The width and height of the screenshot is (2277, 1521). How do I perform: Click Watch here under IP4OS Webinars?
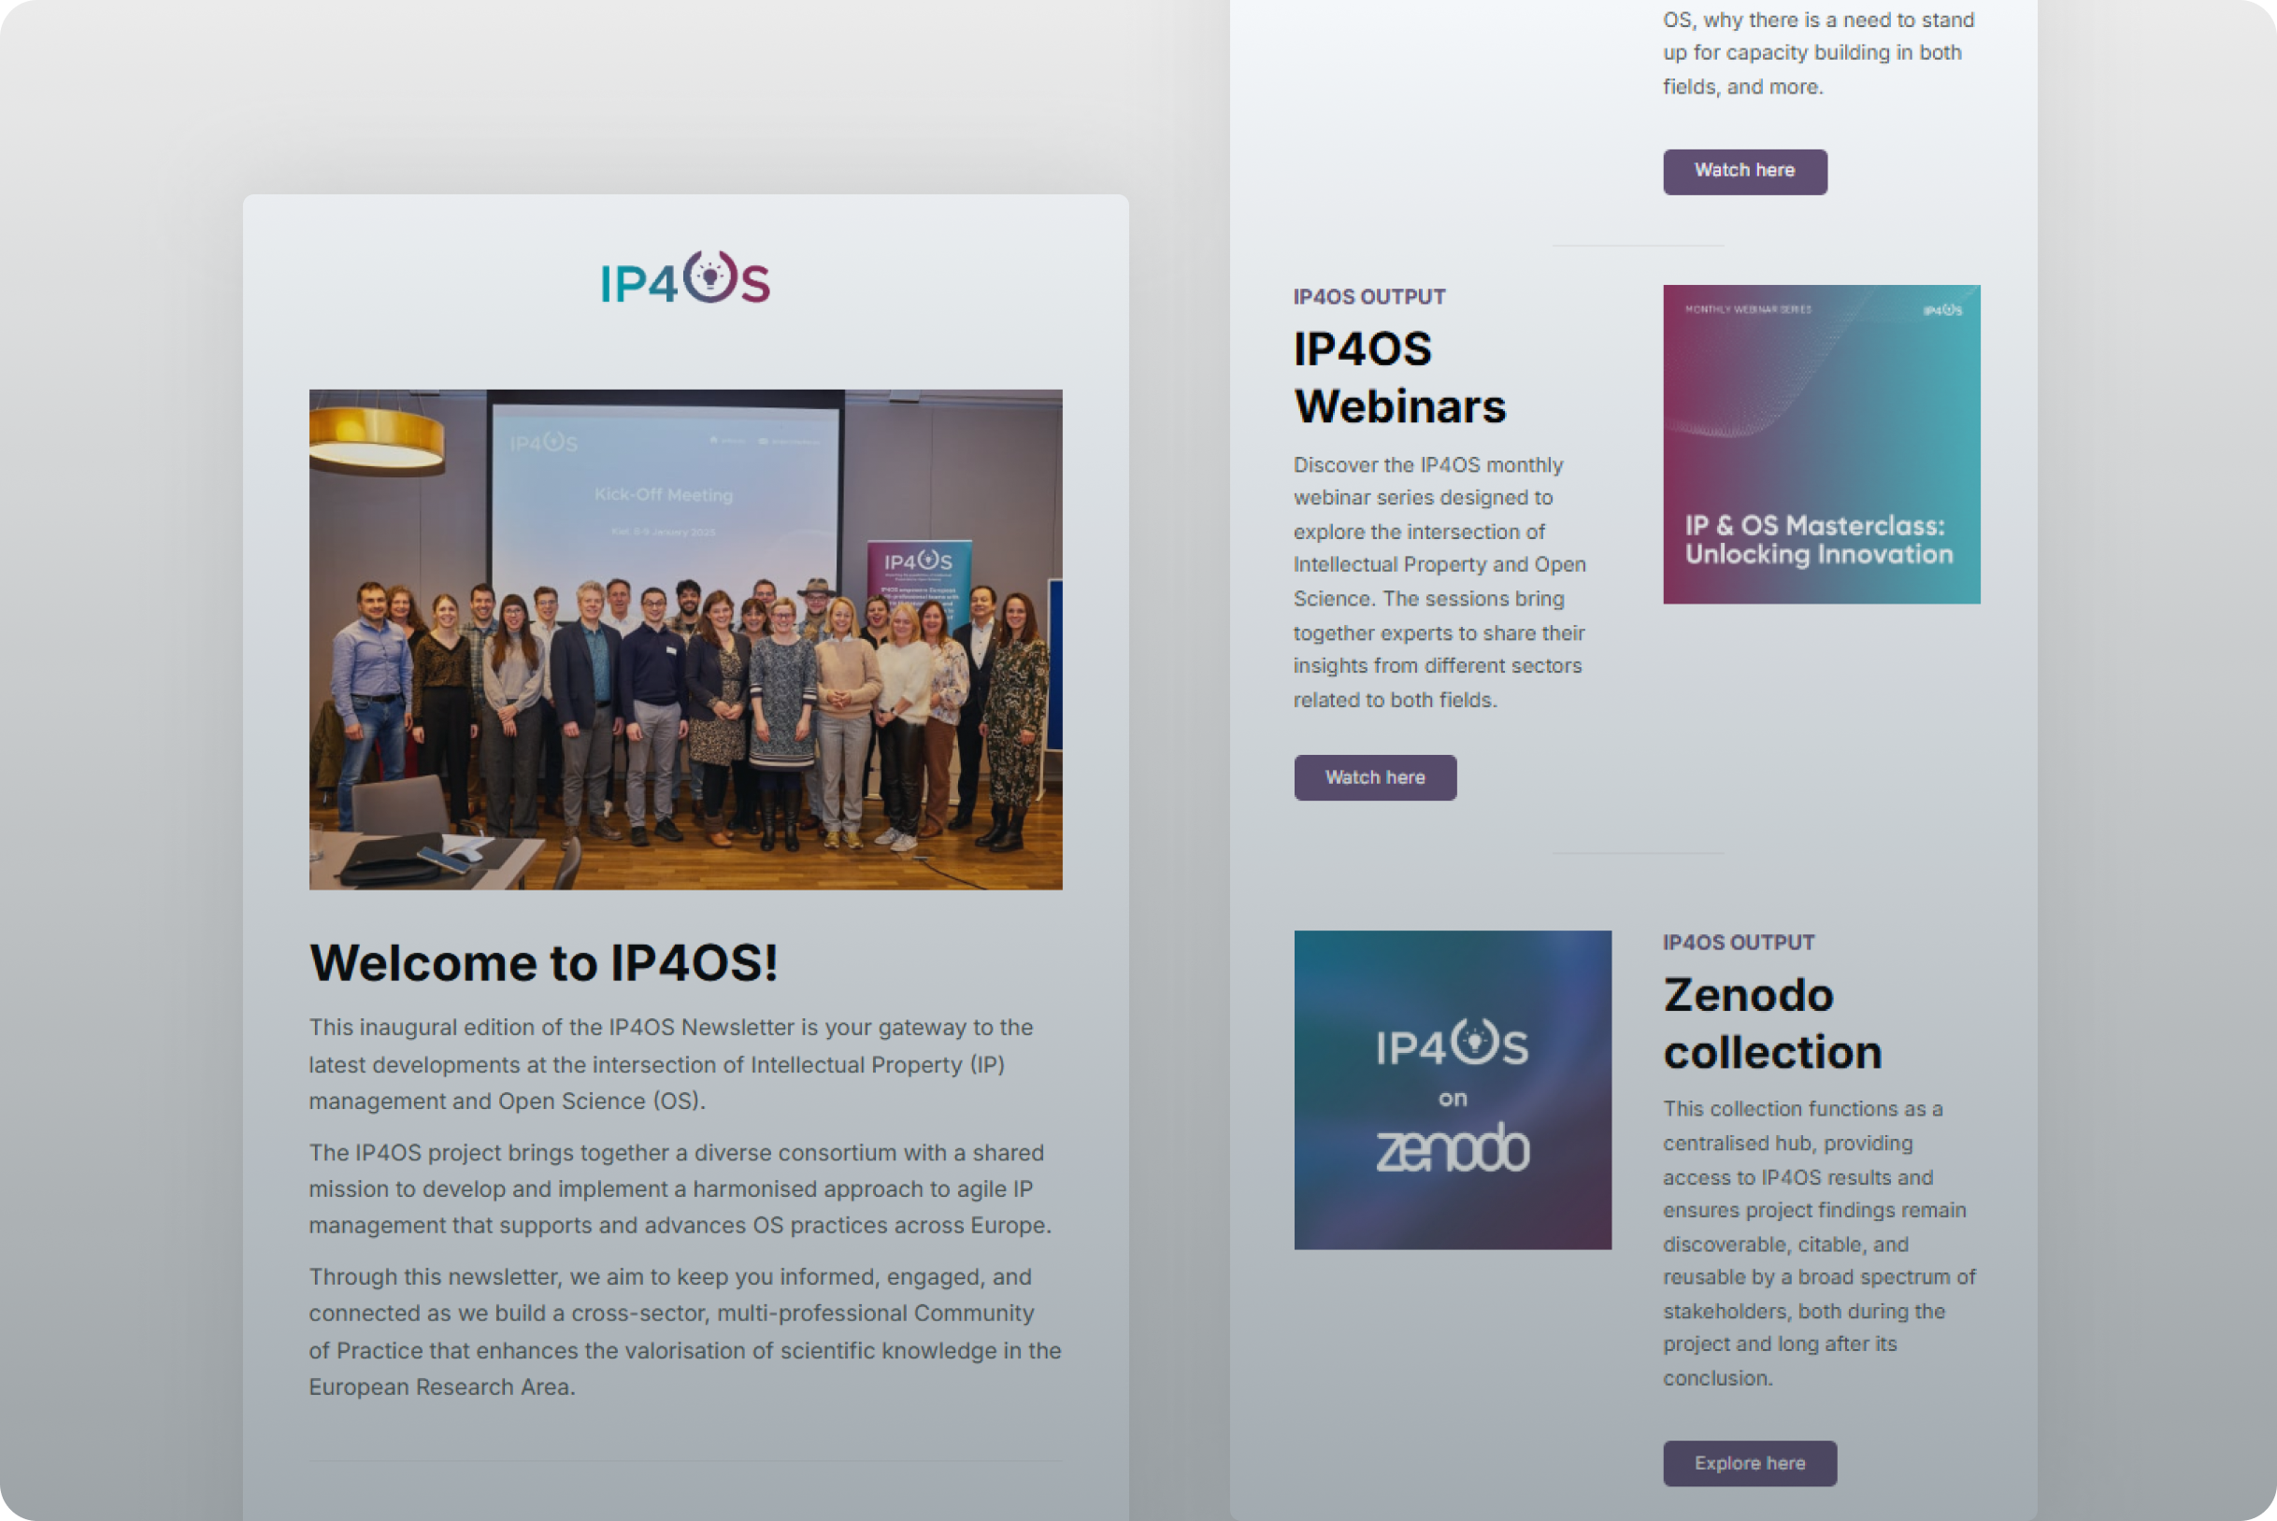point(1374,777)
